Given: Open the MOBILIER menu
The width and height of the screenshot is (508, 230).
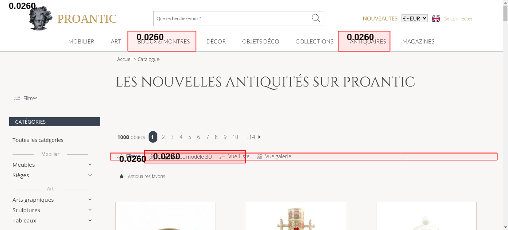Looking at the screenshot, I should click(x=81, y=41).
